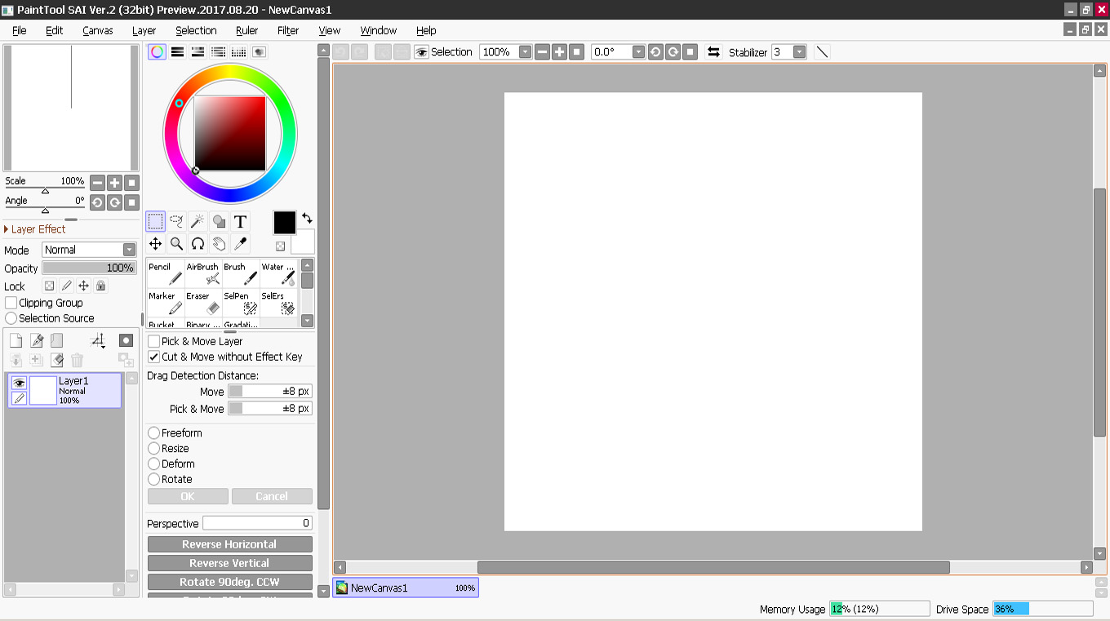Hide Layer1 using the eye icon

[19, 383]
